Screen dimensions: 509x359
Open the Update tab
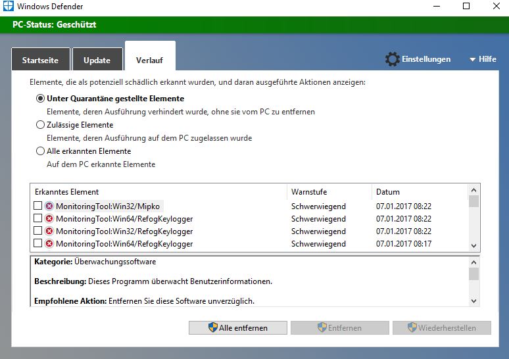(97, 59)
